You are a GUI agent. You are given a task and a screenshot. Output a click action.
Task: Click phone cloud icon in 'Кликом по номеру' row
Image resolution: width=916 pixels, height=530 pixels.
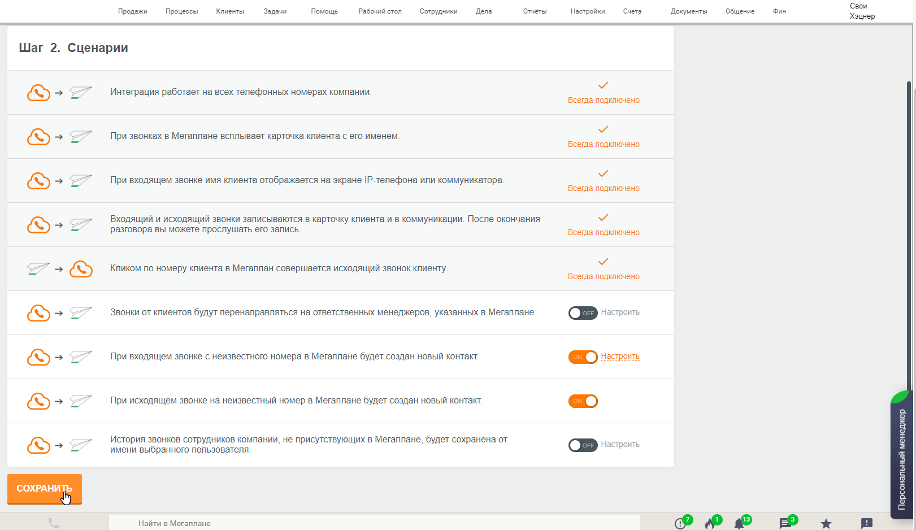[81, 269]
